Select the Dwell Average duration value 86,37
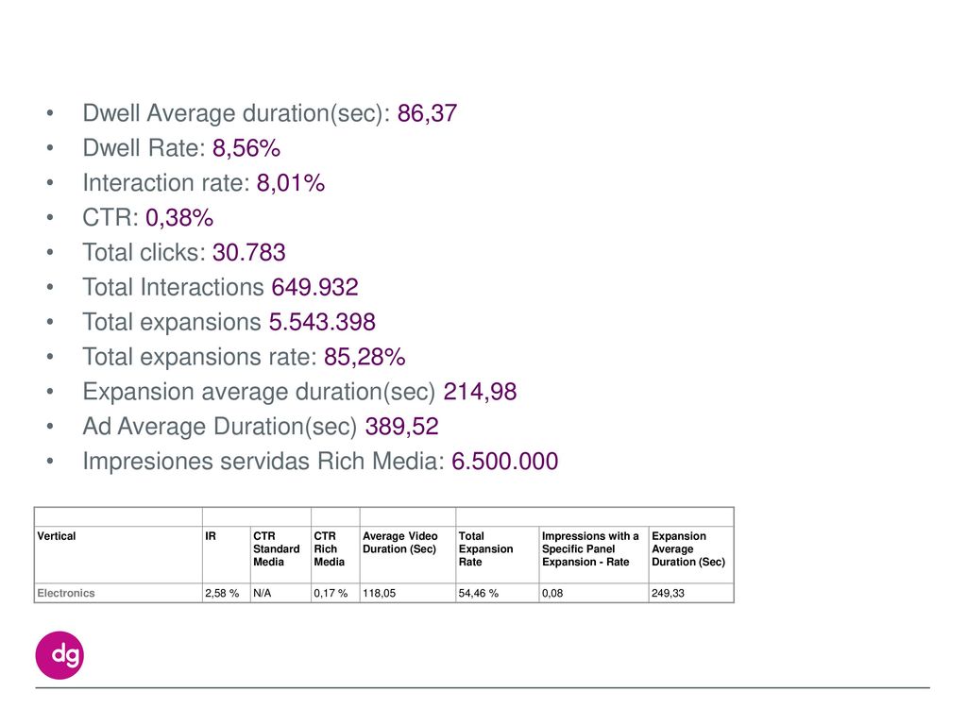Screen dimensions: 967x725 click(x=427, y=113)
